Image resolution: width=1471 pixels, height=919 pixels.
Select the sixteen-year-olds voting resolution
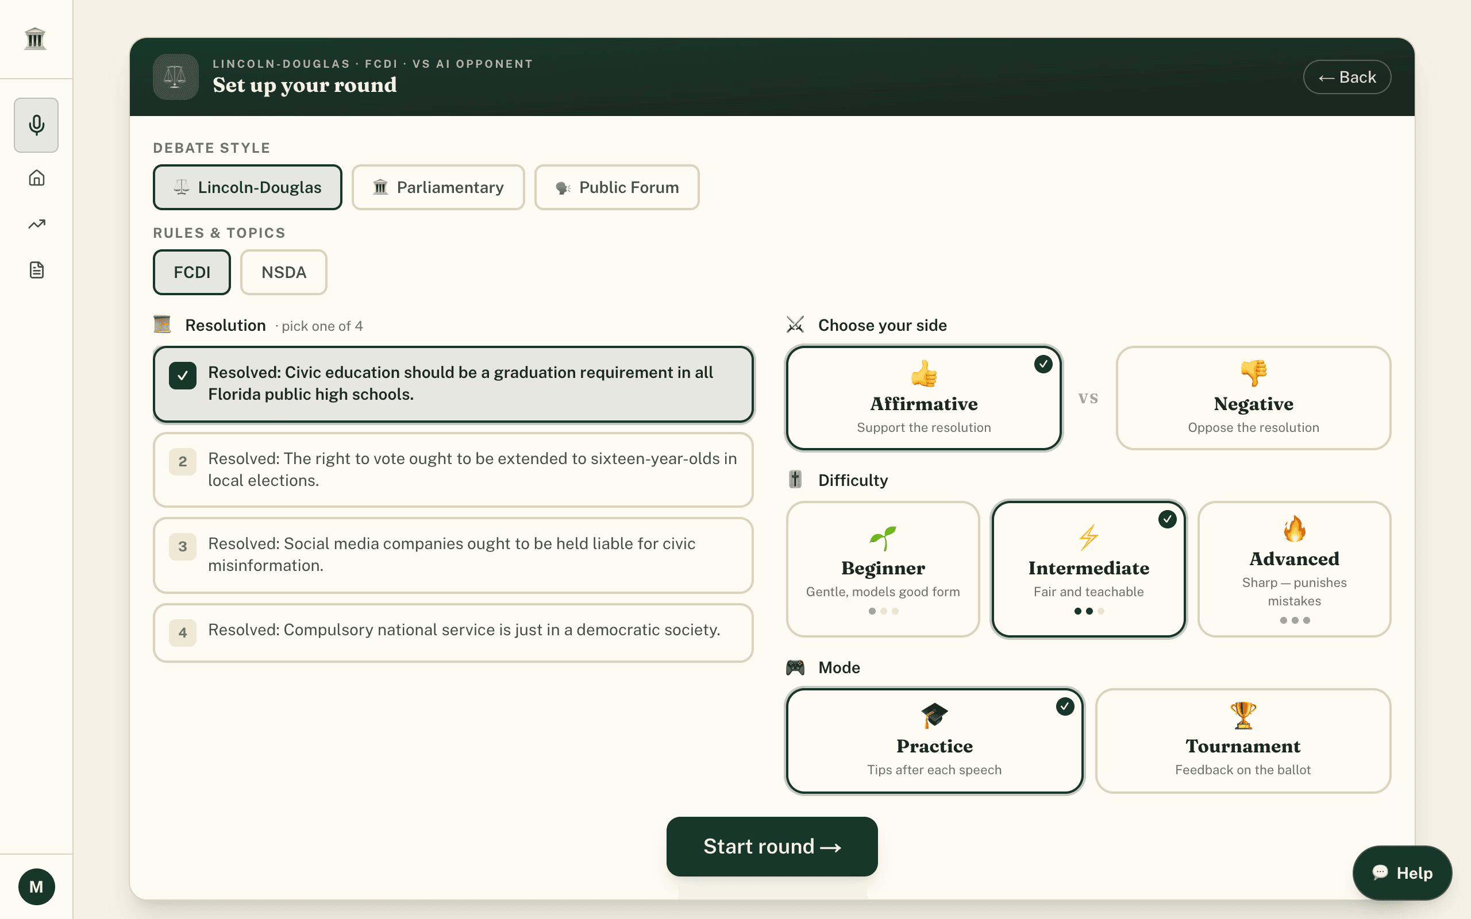[453, 470]
